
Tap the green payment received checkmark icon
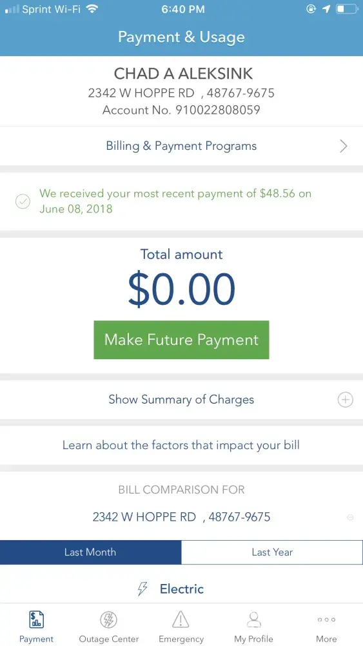tap(23, 202)
